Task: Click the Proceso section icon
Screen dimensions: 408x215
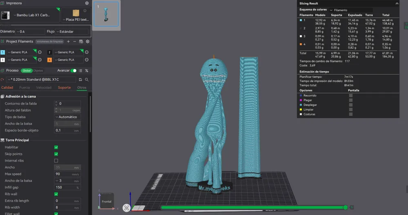Action: pos(2,70)
